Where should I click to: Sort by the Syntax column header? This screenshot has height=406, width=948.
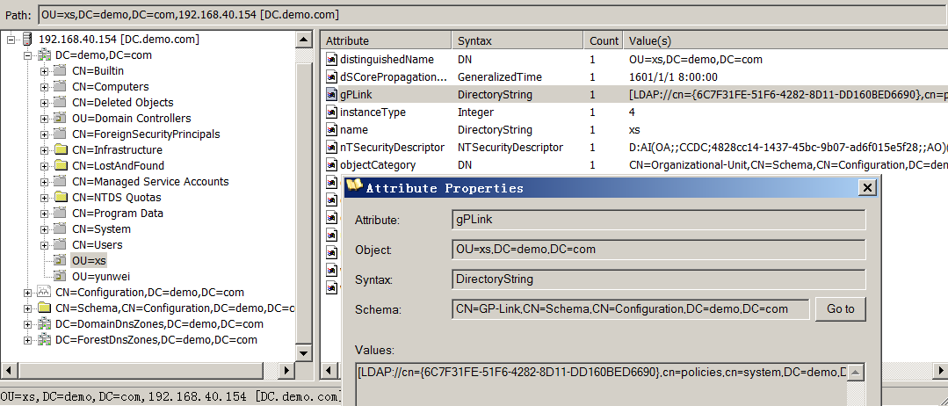pos(517,40)
